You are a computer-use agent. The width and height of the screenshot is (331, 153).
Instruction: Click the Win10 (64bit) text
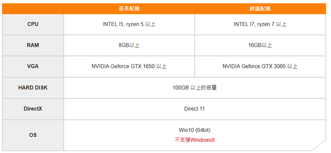click(x=195, y=130)
